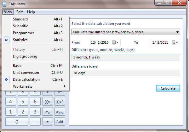The image size is (189, 132).
Task: Open the To date calendar picker
Action: (x=175, y=42)
